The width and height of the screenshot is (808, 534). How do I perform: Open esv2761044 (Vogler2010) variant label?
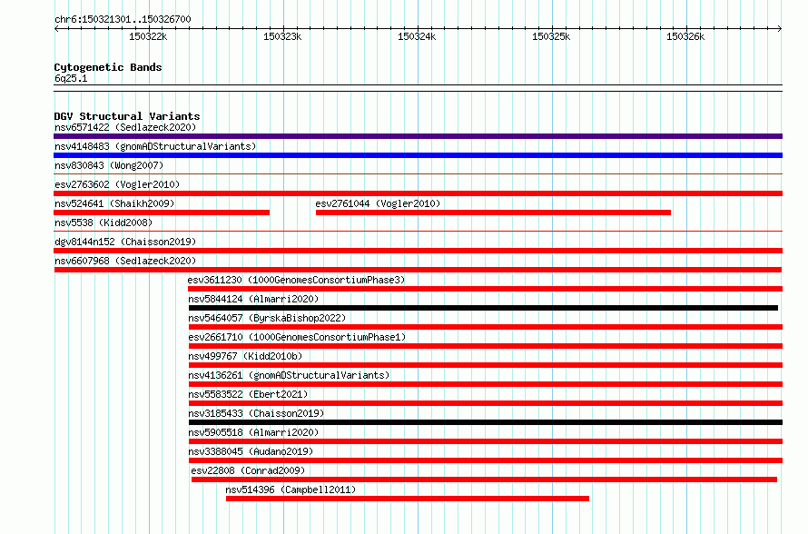click(x=378, y=203)
